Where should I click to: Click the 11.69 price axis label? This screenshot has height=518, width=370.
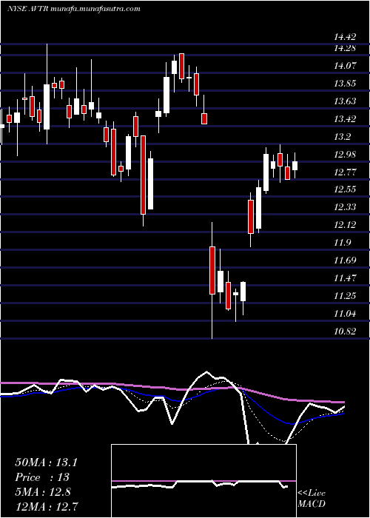pyautogui.click(x=345, y=260)
